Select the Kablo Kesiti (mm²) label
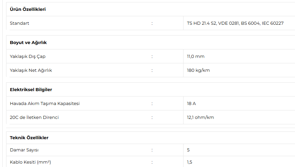295x167 pixels. (31, 162)
